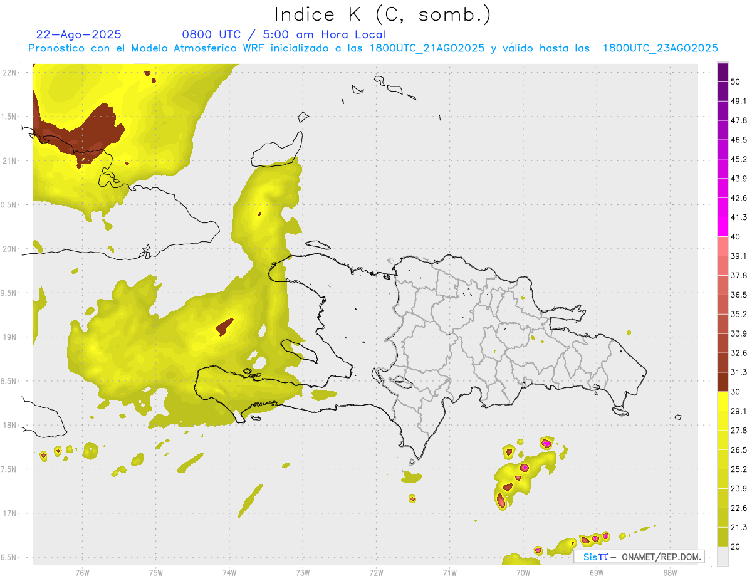Click the colorbar label '40'
This screenshot has width=752, height=581.
pos(736,237)
